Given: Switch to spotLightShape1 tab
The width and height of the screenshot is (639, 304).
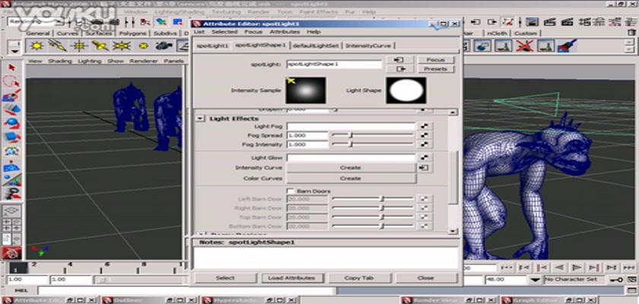Looking at the screenshot, I should (260, 45).
